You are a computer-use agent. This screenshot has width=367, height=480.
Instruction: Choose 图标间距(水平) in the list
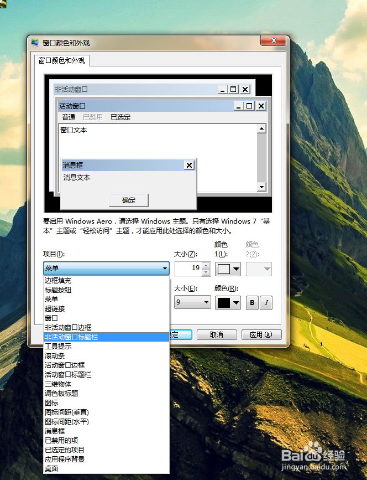106,422
